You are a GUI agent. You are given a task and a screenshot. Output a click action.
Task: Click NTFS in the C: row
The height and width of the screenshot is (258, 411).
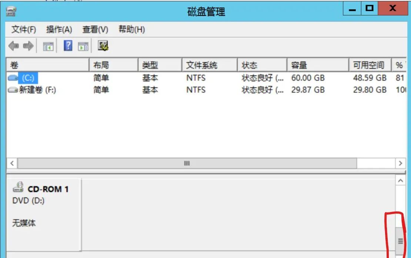click(196, 78)
